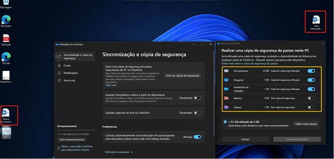This screenshot has height=159, width=334.
Task: Click the Fechar button
Action: [245, 139]
